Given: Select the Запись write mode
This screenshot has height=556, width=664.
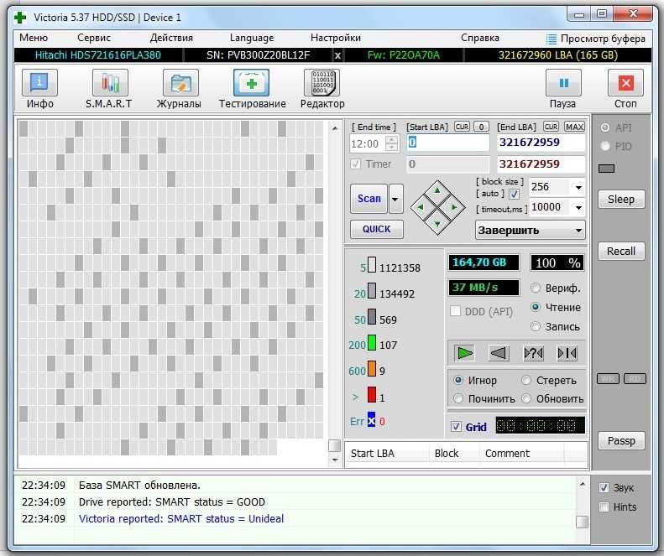Looking at the screenshot, I should (536, 326).
